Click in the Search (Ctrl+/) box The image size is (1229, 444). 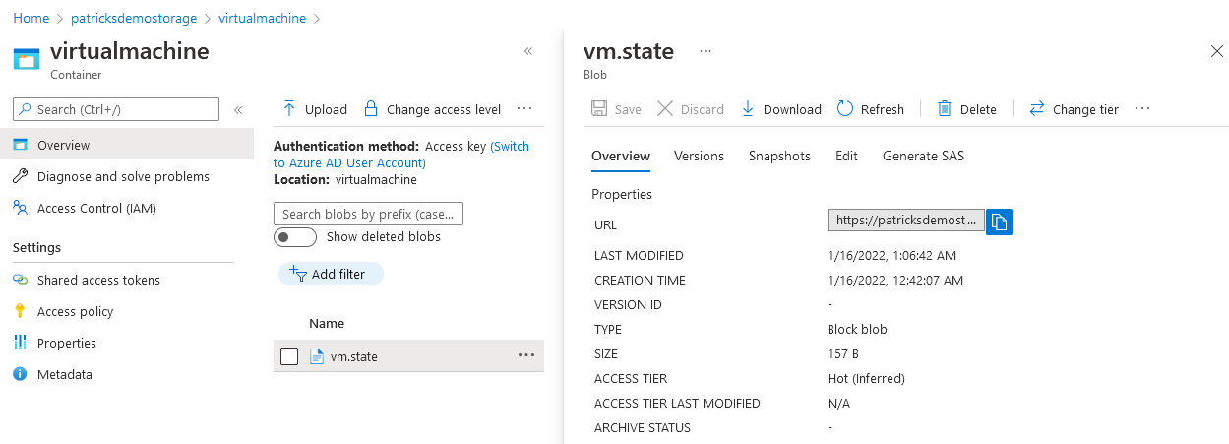116,109
